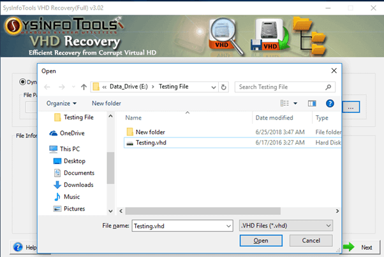Expand the address bar history dropdown
Viewport: 384px width, 257px height.
click(x=214, y=87)
